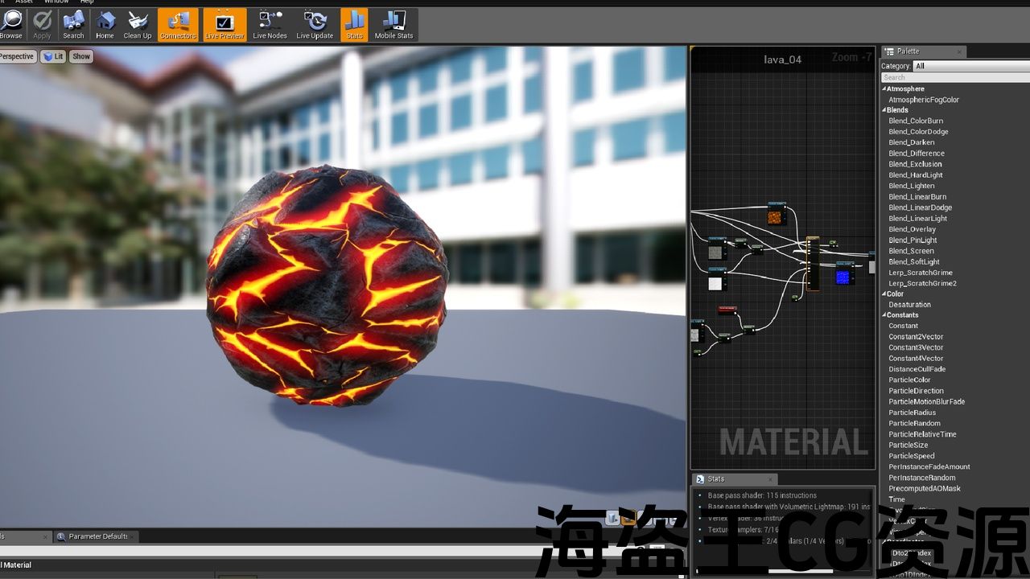Screen dimensions: 1030x579
Task: Collapse the Blends section in the palette
Action: pos(884,110)
